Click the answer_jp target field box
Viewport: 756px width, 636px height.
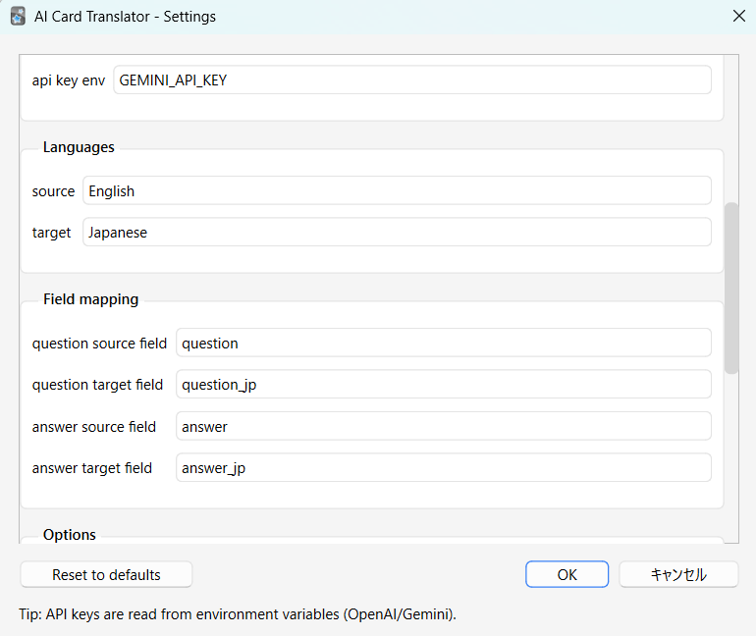443,468
